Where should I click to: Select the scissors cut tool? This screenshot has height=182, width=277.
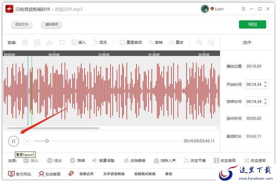coord(49,42)
